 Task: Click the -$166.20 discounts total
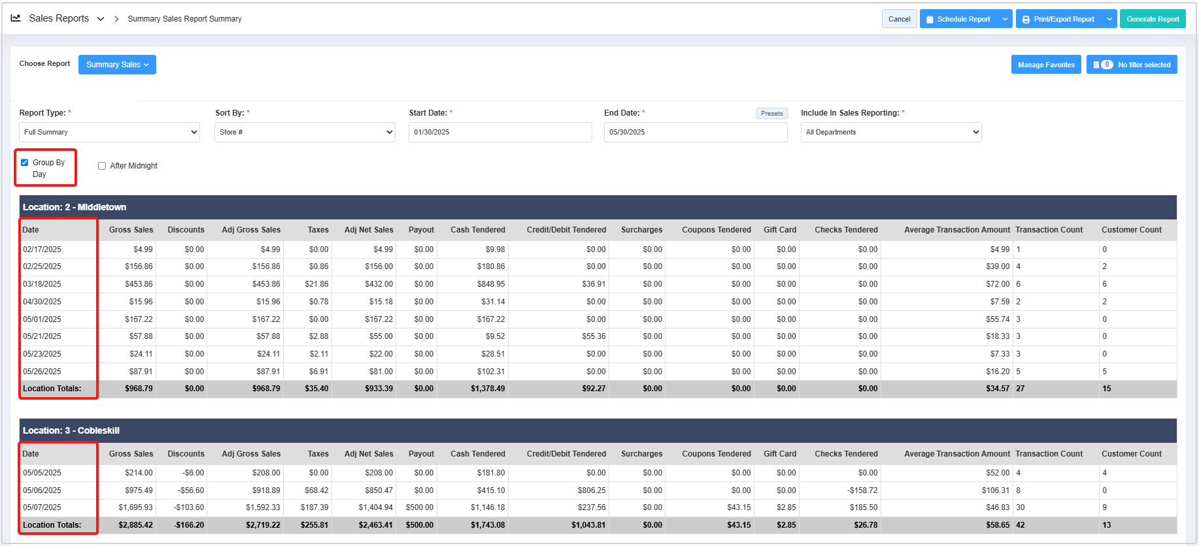(x=189, y=525)
